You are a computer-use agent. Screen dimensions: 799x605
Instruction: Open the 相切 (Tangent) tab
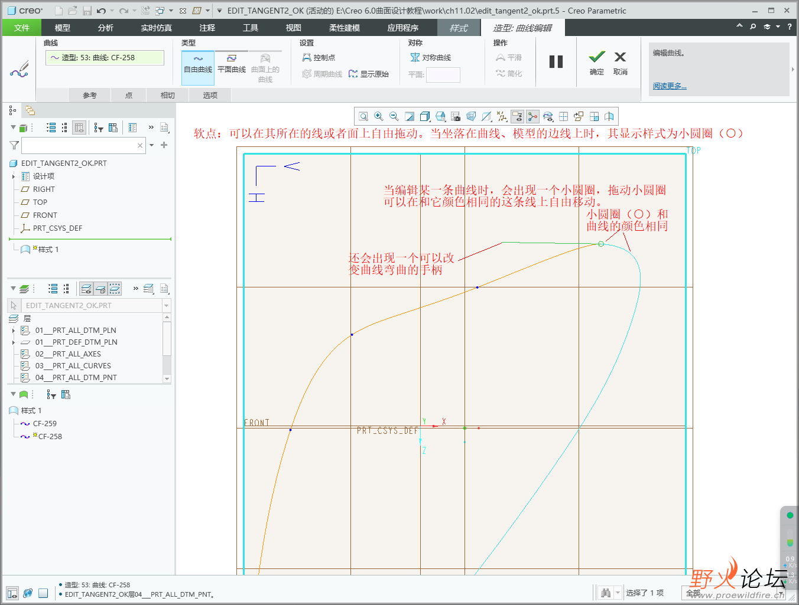[x=168, y=95]
